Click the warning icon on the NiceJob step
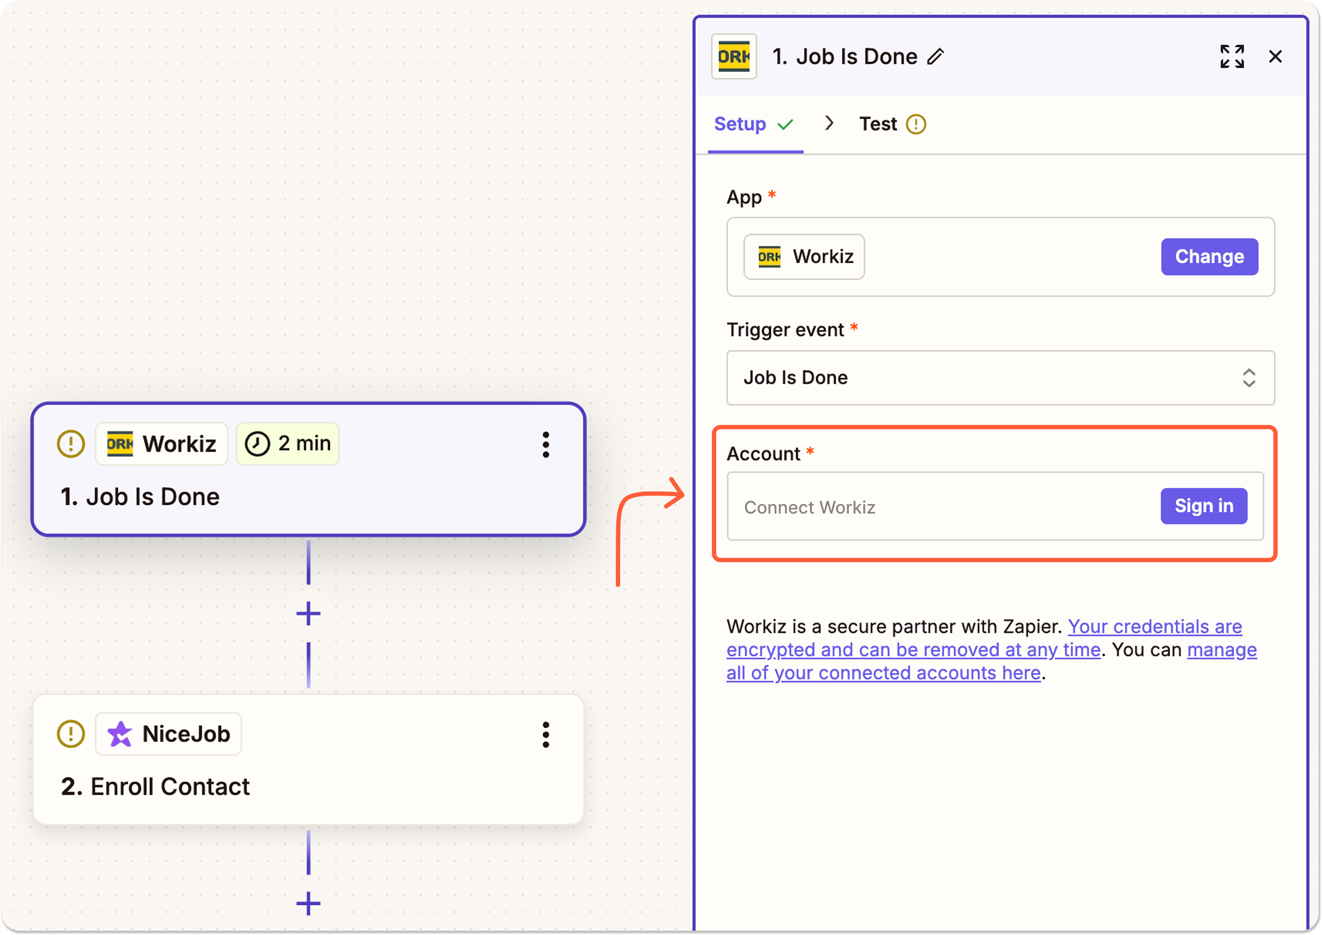 pos(71,734)
